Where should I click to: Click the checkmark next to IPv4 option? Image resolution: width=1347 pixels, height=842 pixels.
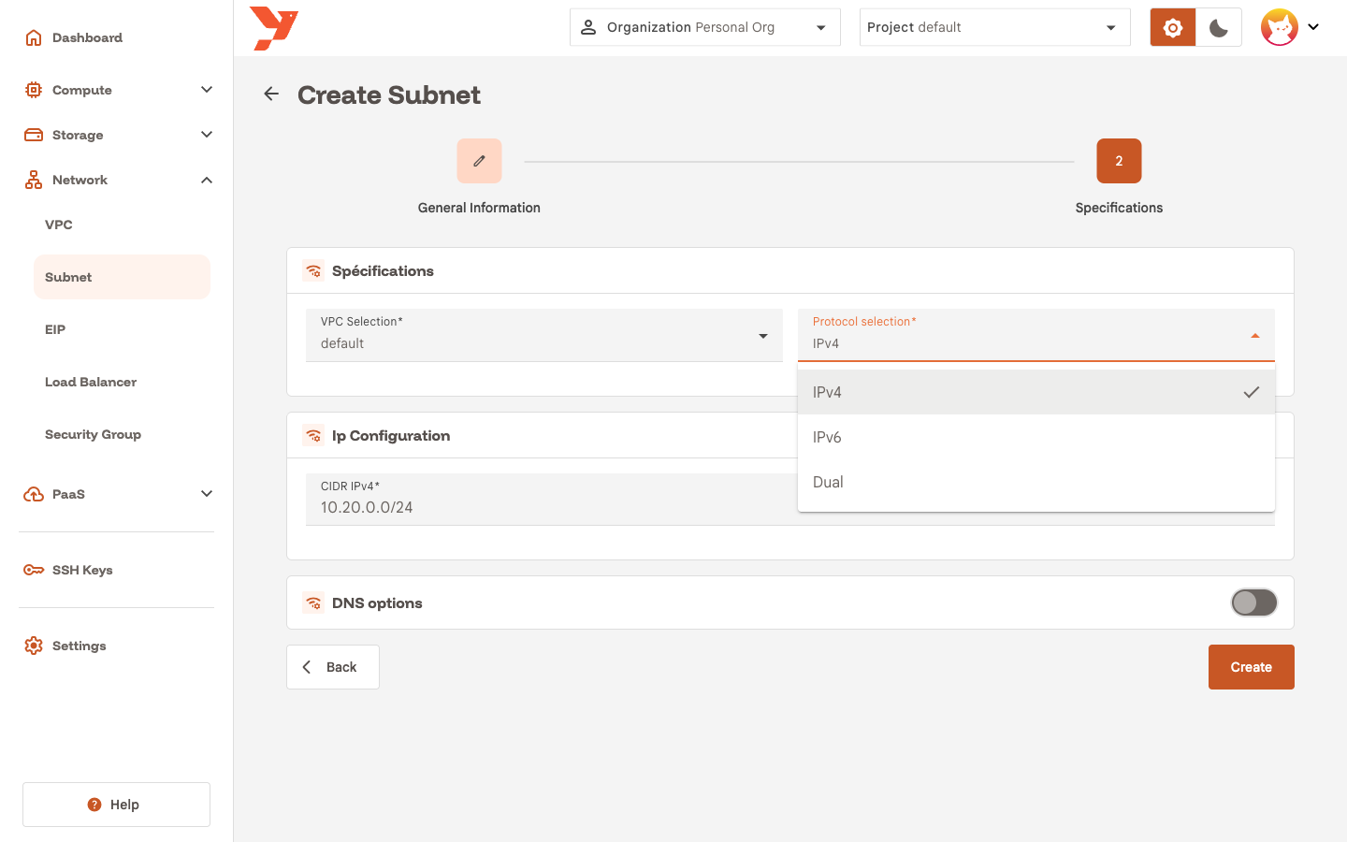pos(1252,392)
